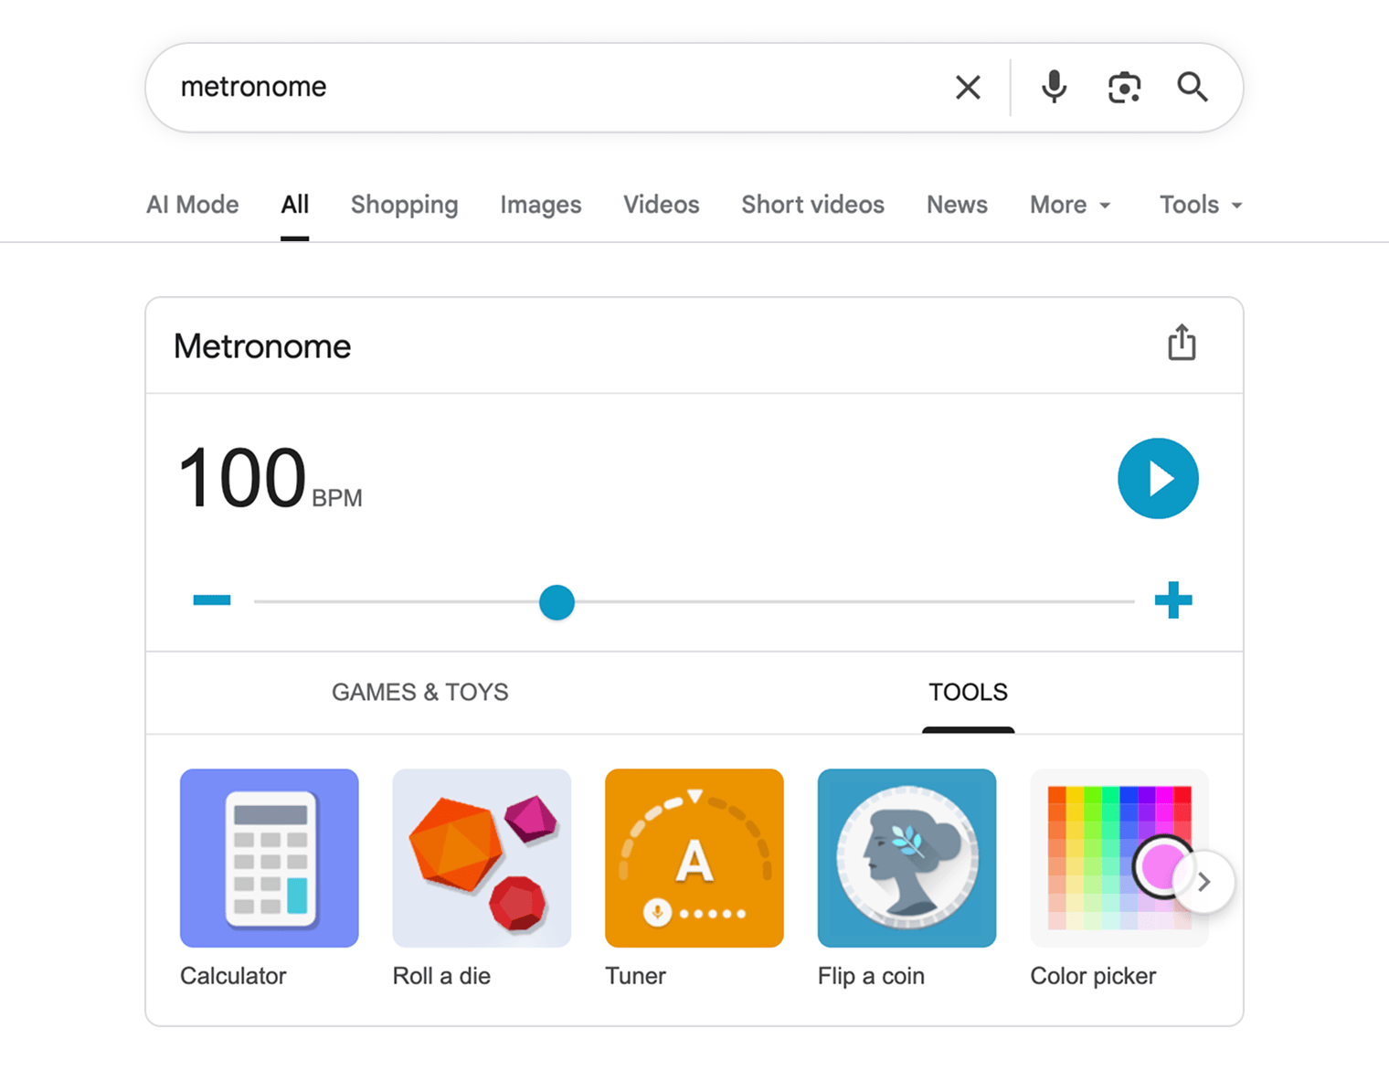
Task: Open the Shopping search results
Action: click(x=405, y=205)
